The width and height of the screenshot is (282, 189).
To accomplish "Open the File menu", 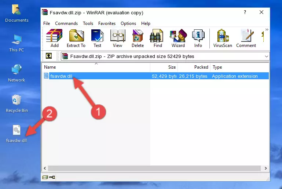I will point(47,23).
